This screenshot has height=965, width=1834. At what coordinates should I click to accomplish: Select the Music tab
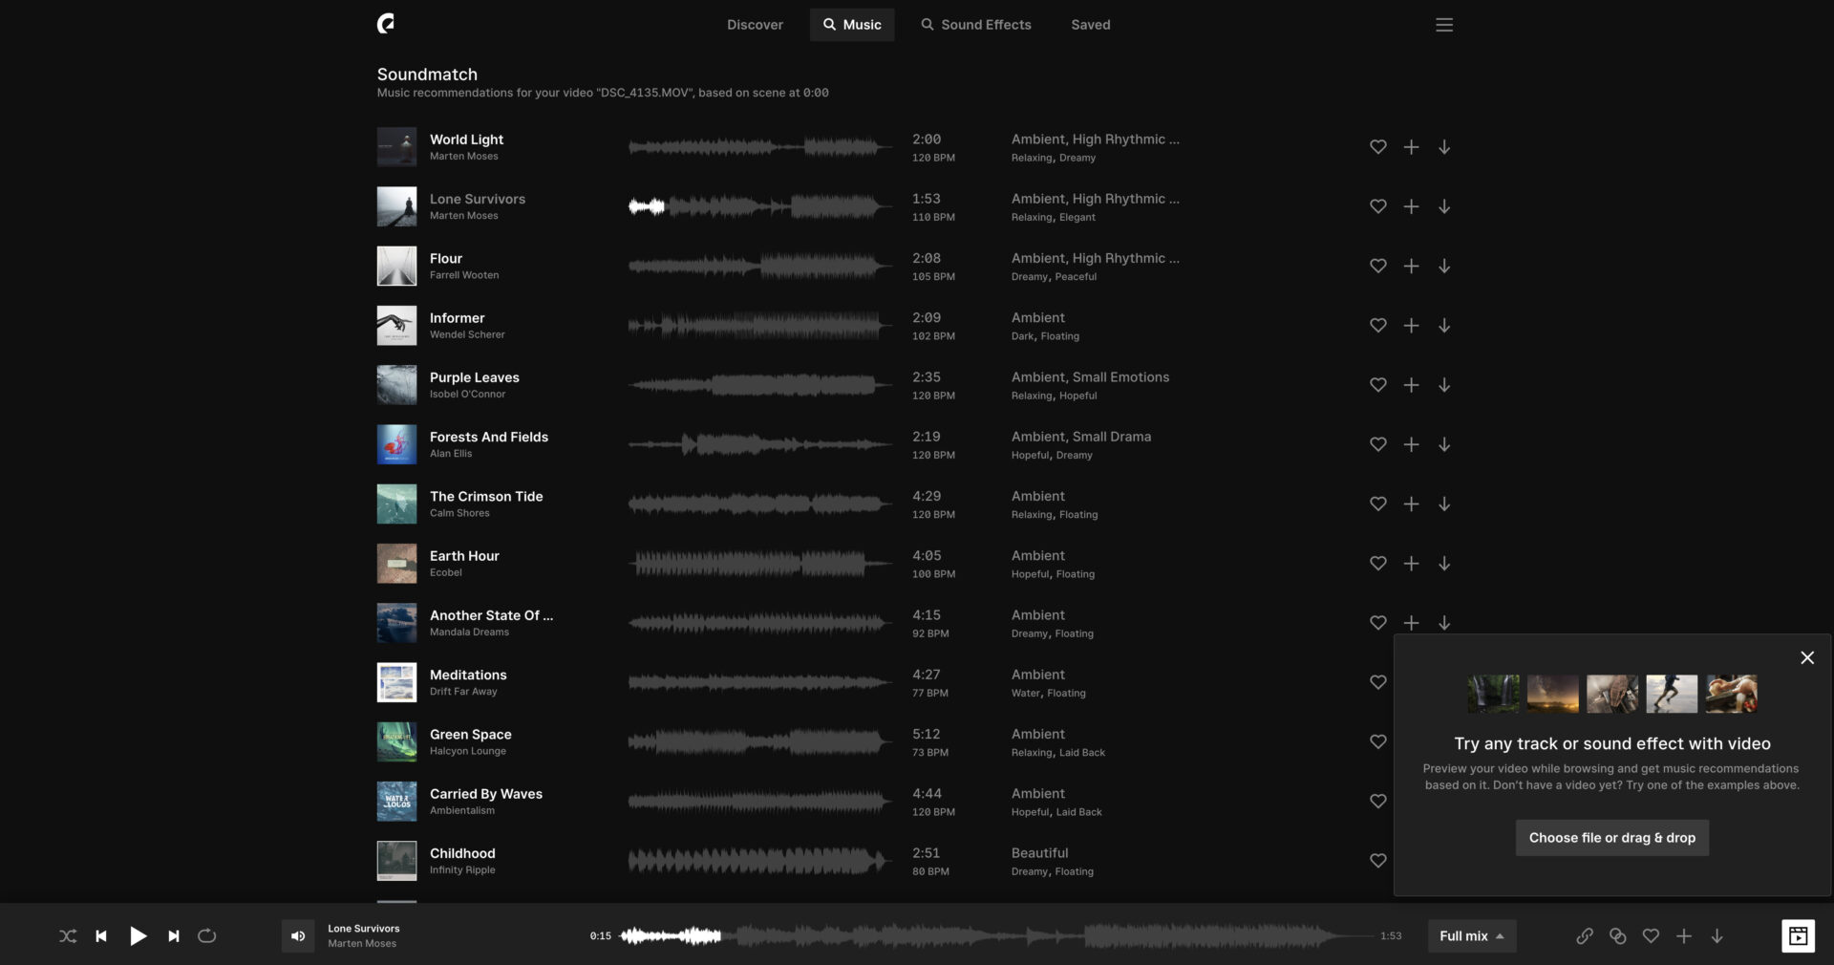852,25
